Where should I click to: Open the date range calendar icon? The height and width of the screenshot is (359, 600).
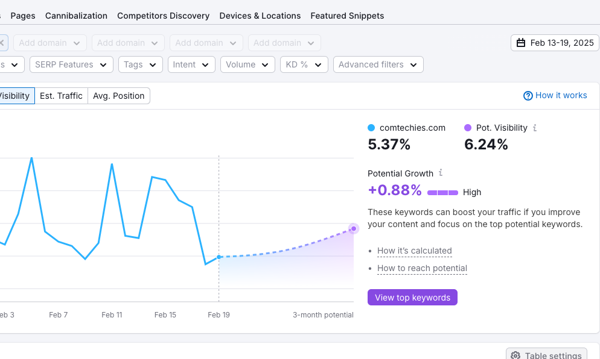(520, 43)
